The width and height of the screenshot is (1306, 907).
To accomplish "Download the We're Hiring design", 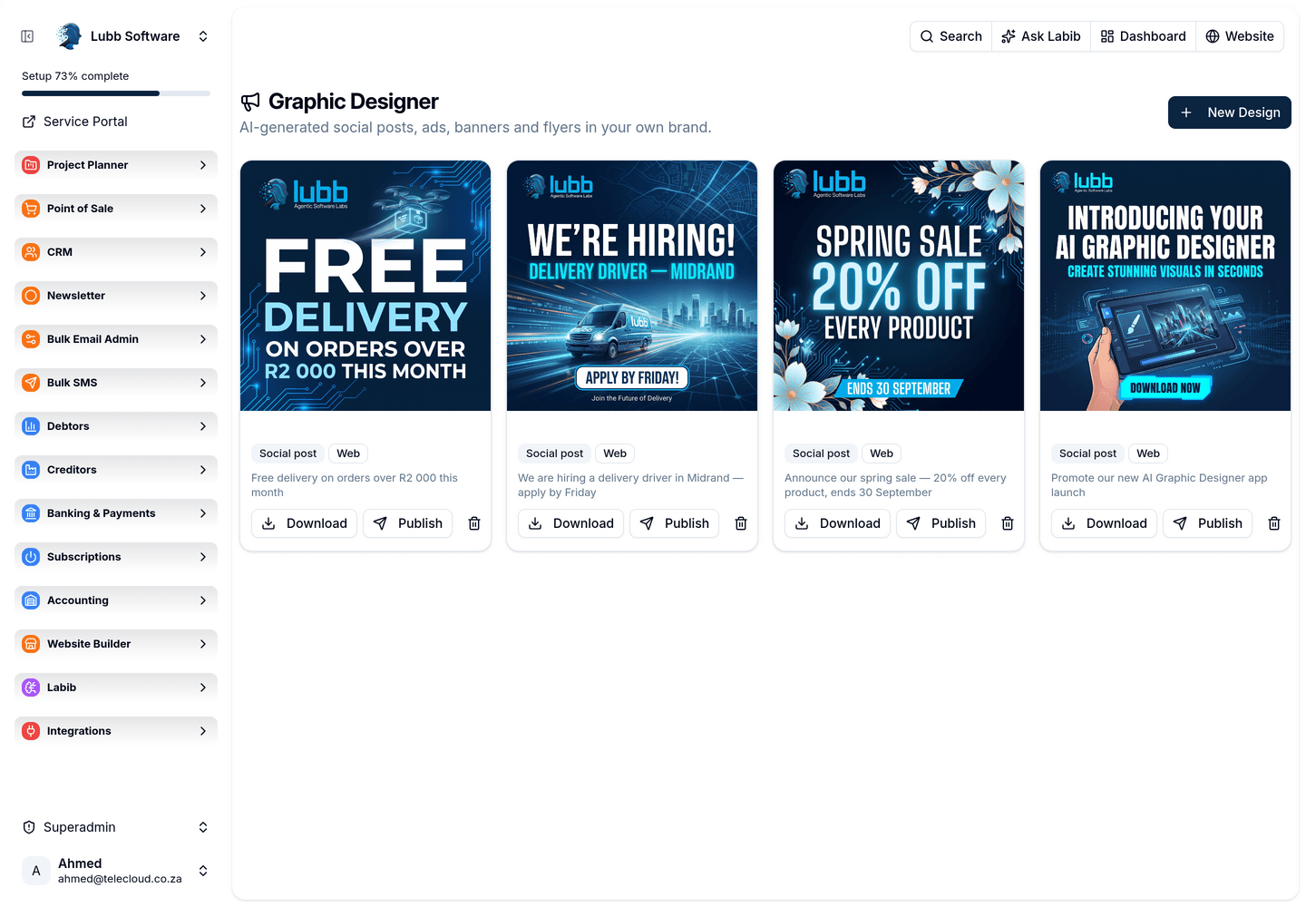I will [x=570, y=523].
